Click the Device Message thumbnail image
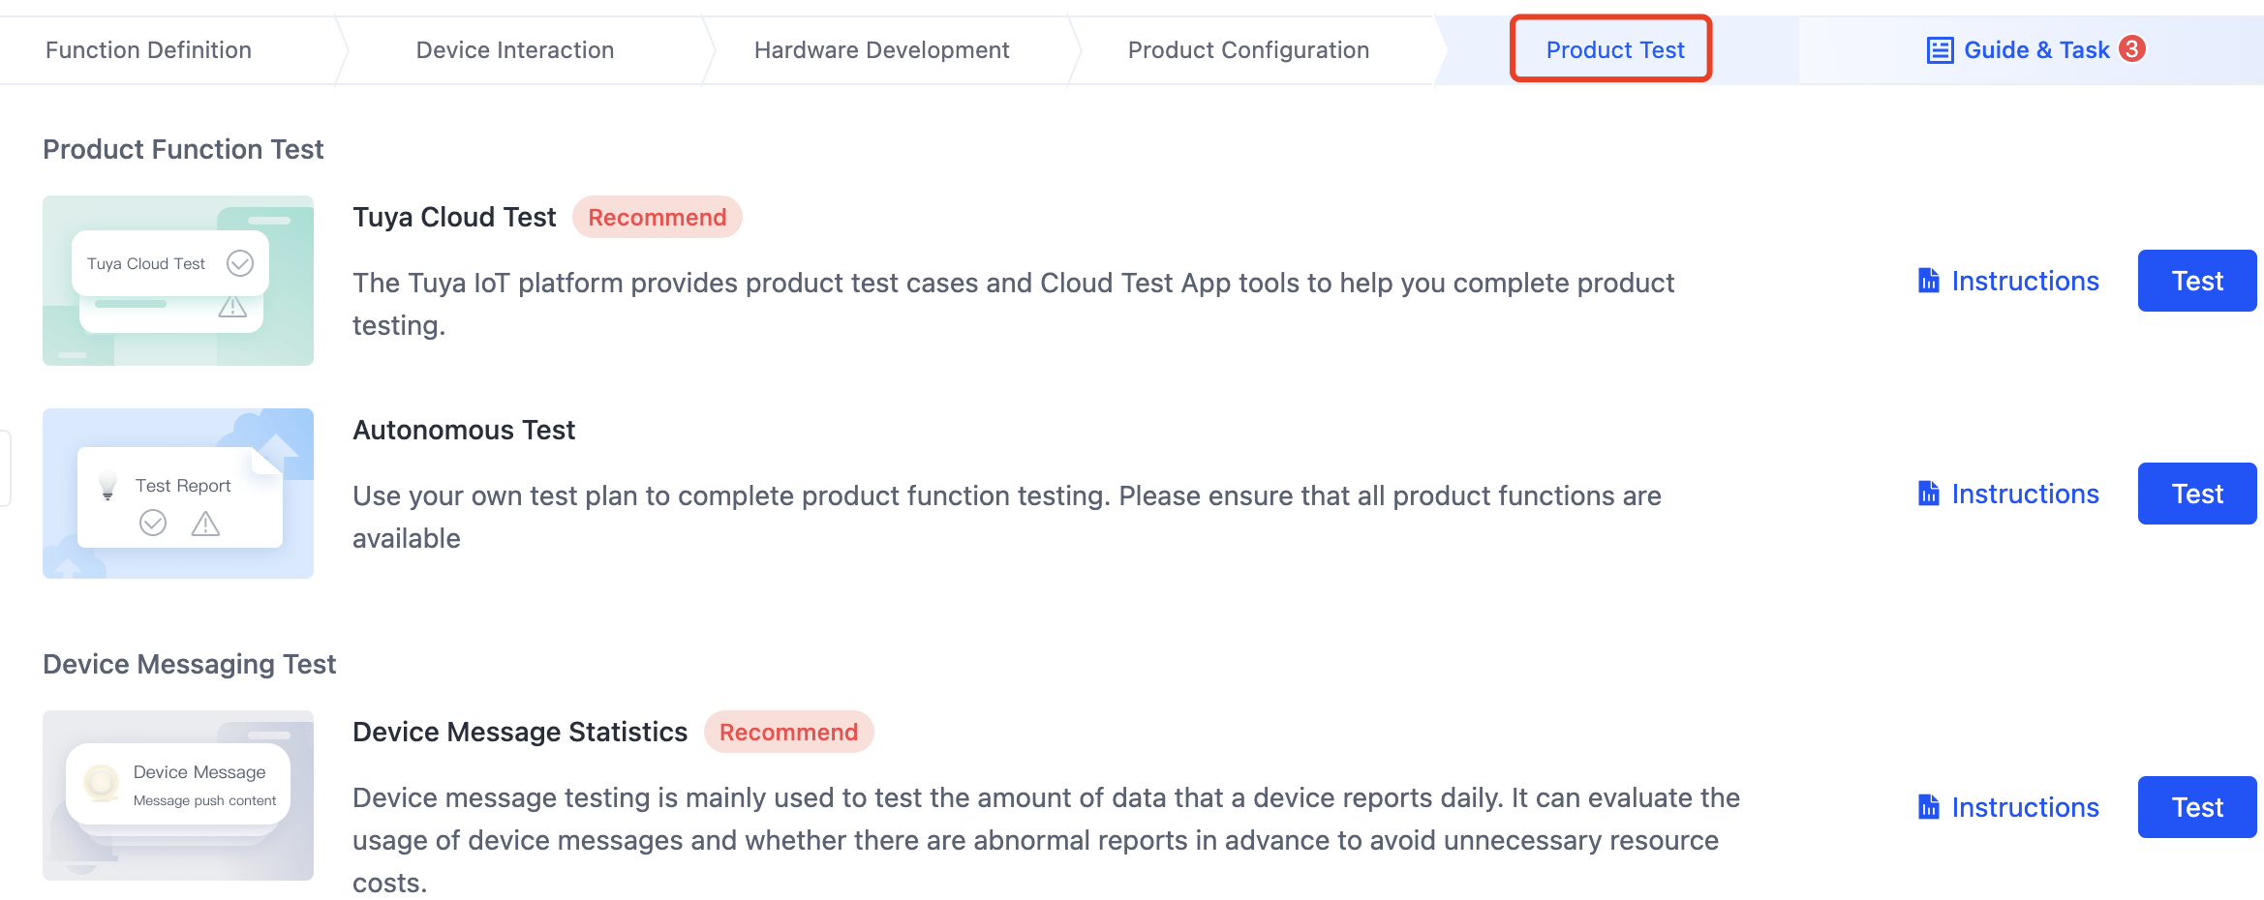2264x900 pixels. pos(178,795)
